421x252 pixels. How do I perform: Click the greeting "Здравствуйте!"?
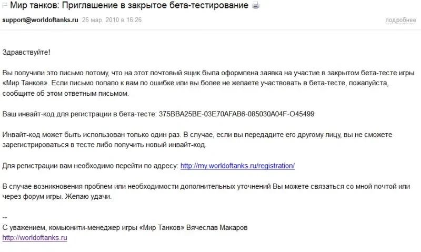tap(26, 53)
